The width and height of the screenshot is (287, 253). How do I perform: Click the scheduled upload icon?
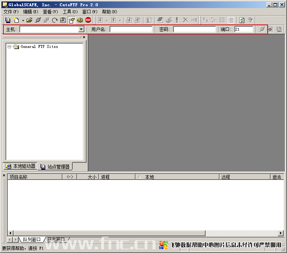138,20
